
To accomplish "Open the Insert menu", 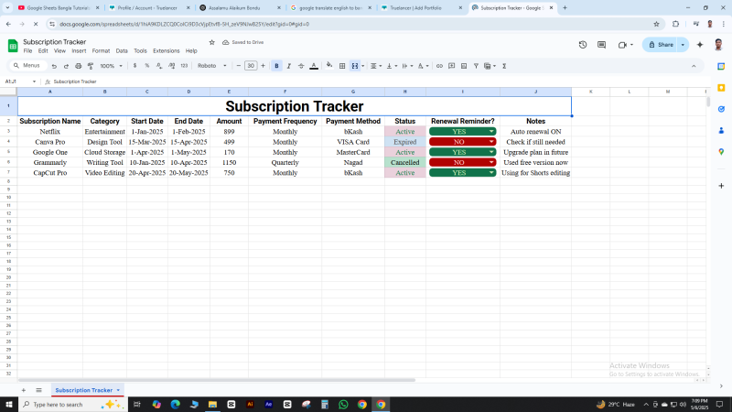I will pyautogui.click(x=79, y=51).
